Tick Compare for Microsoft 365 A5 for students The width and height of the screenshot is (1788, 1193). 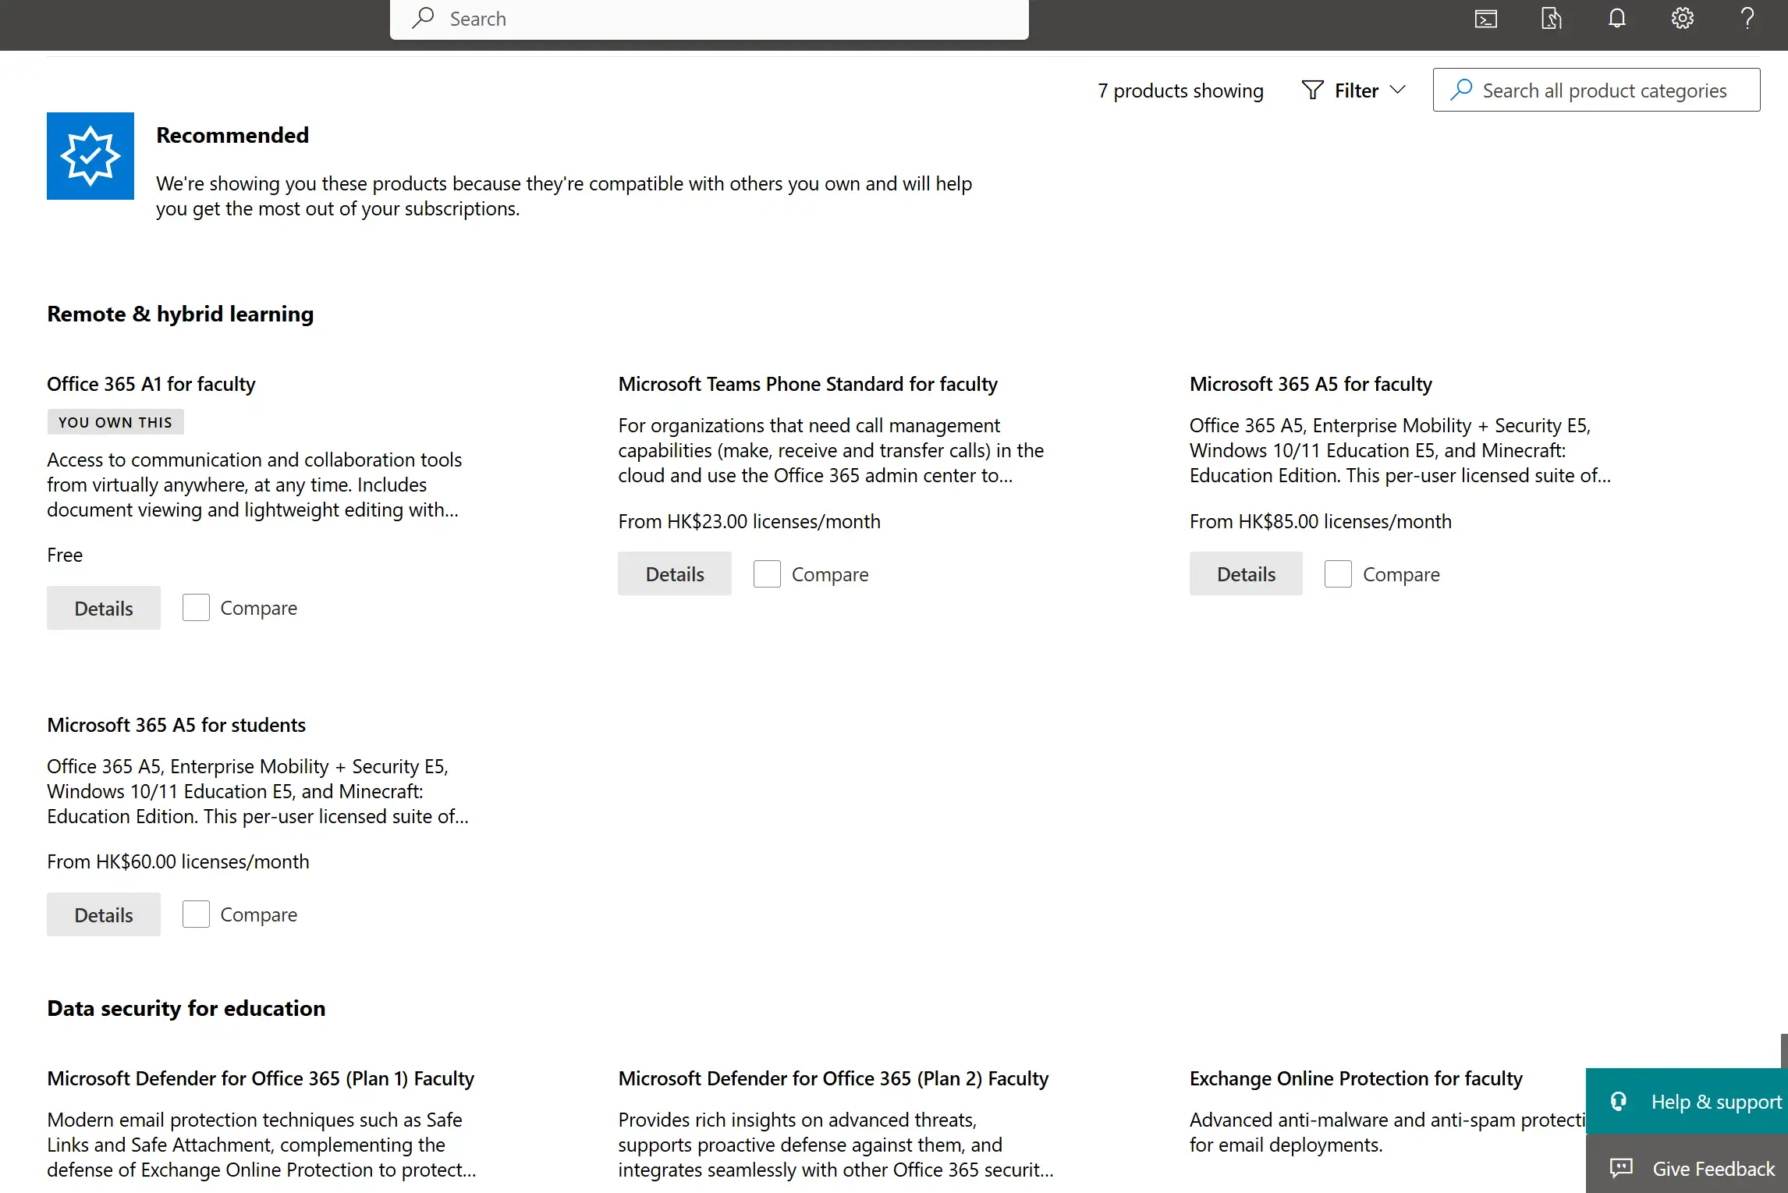point(196,914)
